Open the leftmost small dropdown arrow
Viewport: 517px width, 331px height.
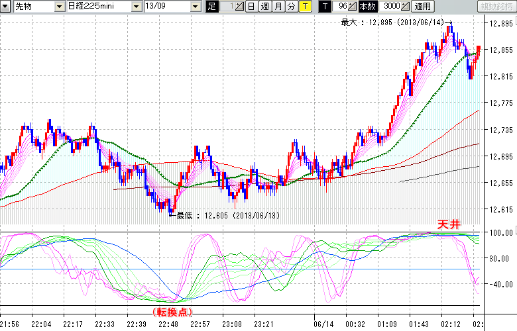6,6
